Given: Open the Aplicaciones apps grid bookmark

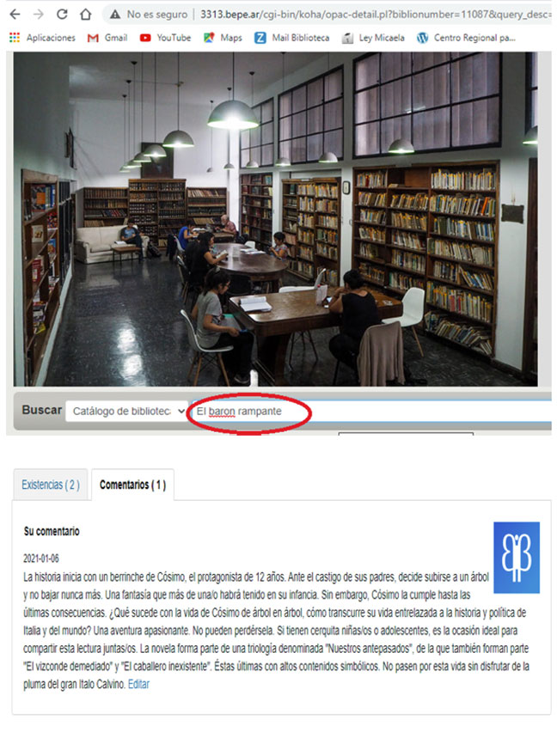Looking at the screenshot, I should tap(42, 38).
